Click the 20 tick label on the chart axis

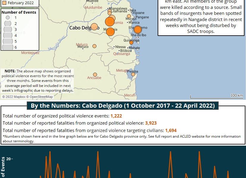coord(9,159)
